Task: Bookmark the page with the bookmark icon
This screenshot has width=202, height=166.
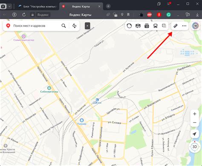Action: pos(128,14)
